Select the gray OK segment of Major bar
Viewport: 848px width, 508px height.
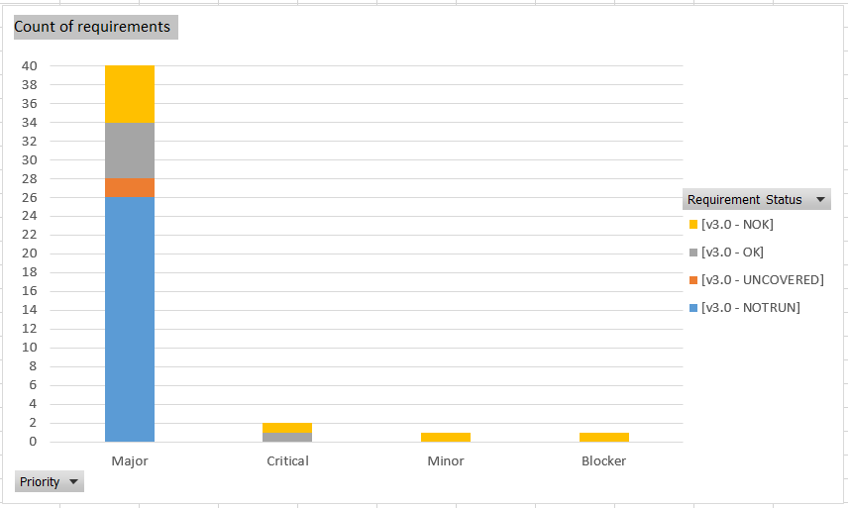[130, 151]
